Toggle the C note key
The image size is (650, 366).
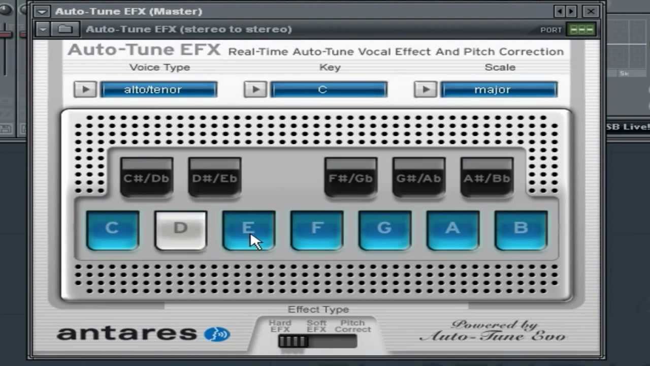112,230
